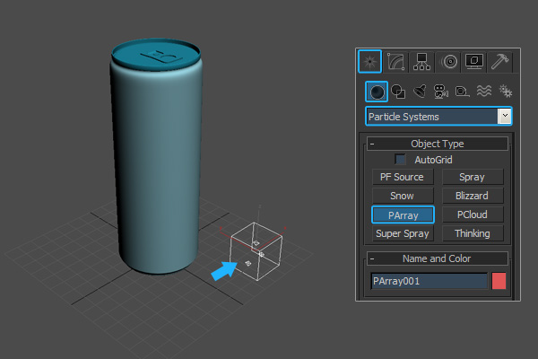Select the Helpers tape measure icon
The height and width of the screenshot is (359, 538).
[x=462, y=91]
